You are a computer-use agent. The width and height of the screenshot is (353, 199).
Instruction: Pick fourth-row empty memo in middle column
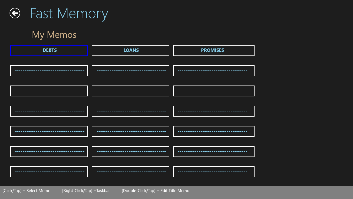[131, 111]
